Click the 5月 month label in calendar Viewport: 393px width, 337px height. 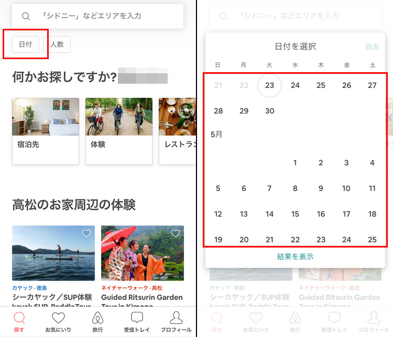216,134
